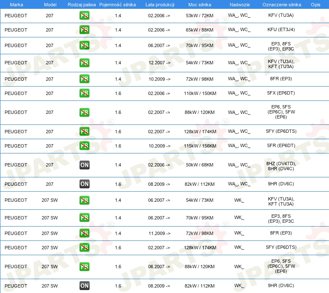
Task: Click the Lata produkcji header
Action: click(x=159, y=4)
